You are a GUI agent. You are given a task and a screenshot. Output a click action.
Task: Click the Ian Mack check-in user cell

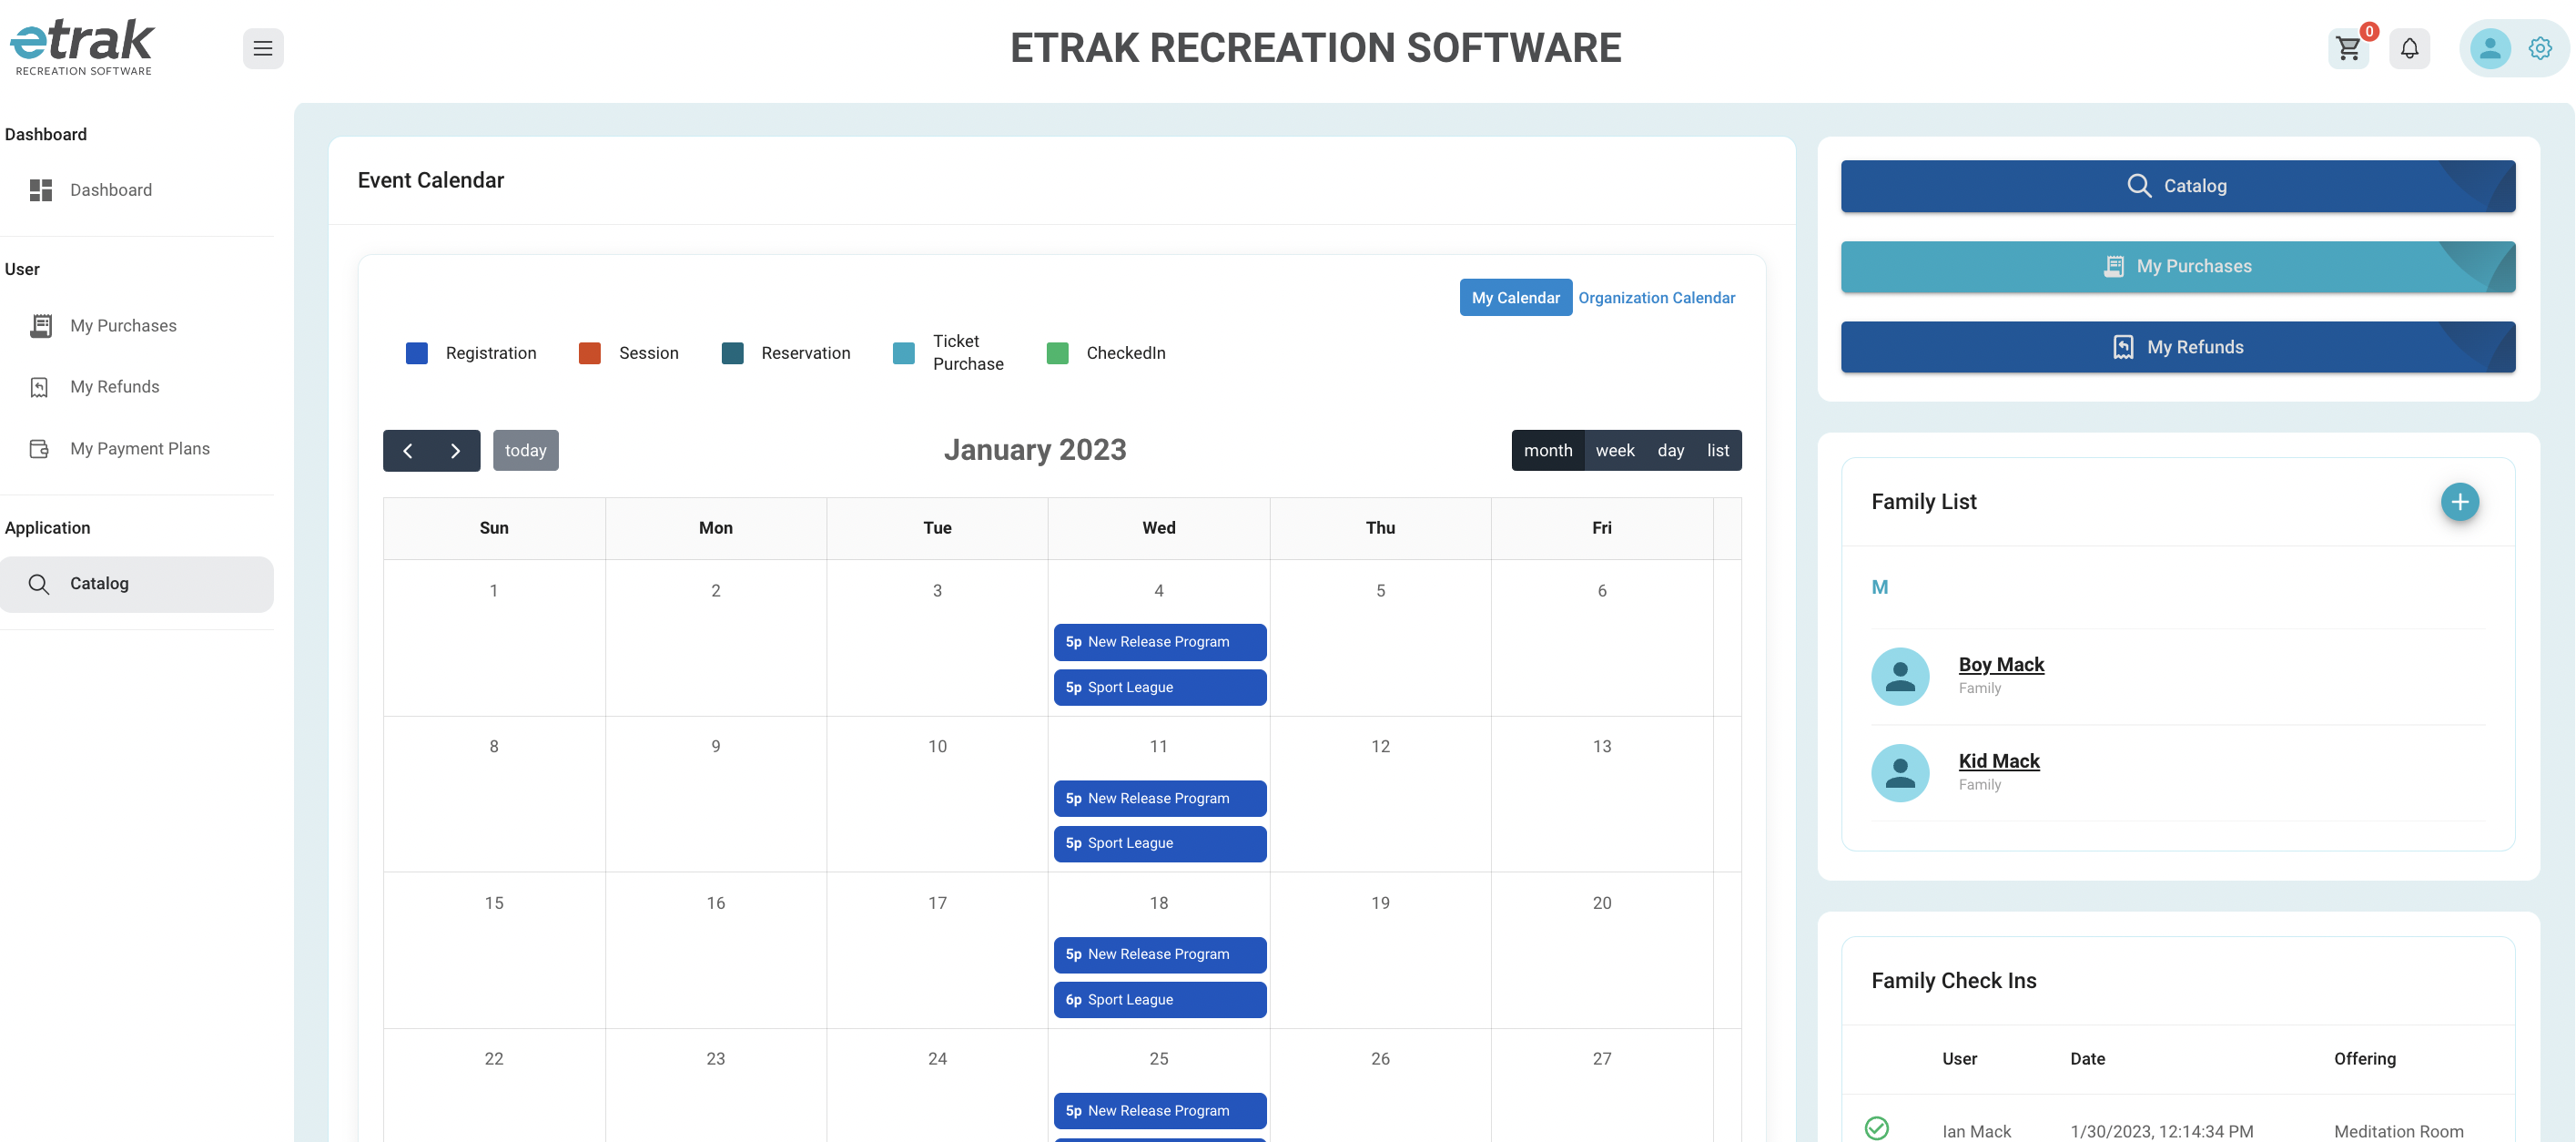pyautogui.click(x=1976, y=1131)
